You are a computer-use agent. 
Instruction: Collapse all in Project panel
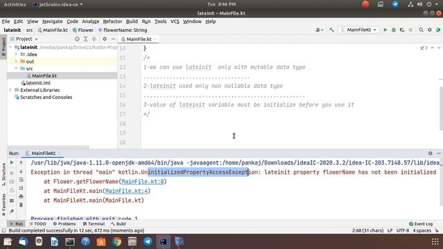pyautogui.click(x=94, y=39)
